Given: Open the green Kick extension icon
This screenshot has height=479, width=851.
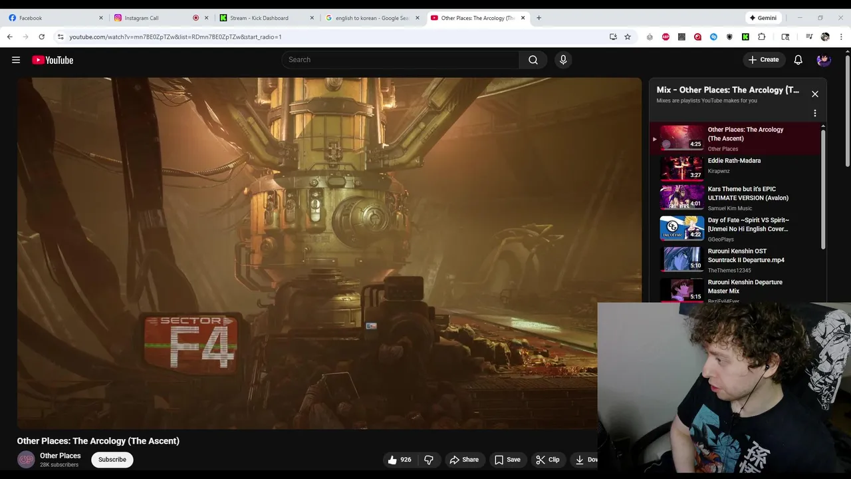Looking at the screenshot, I should pyautogui.click(x=745, y=37).
